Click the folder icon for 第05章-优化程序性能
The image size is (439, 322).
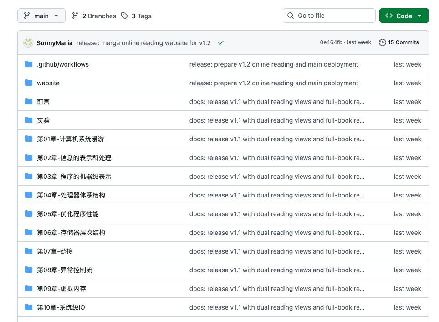pyautogui.click(x=29, y=214)
